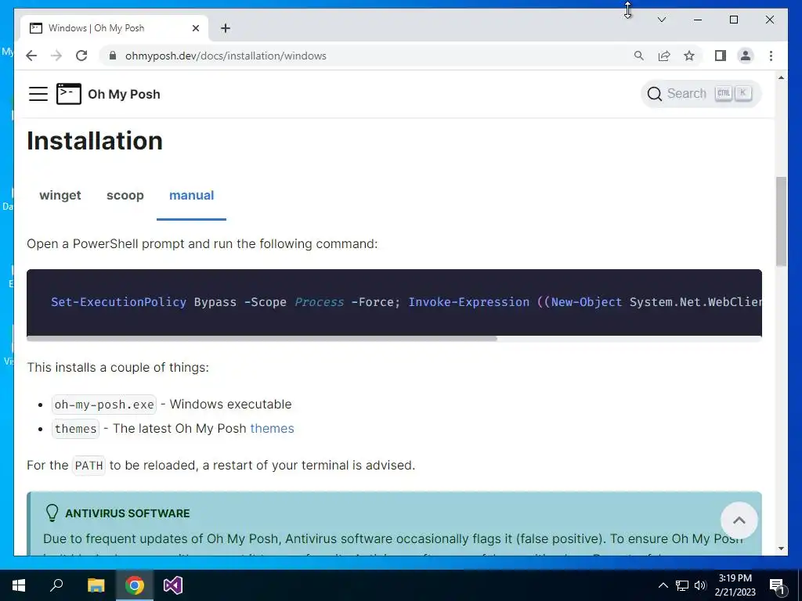
Task: Open the hamburger navigation menu
Action: coord(38,94)
